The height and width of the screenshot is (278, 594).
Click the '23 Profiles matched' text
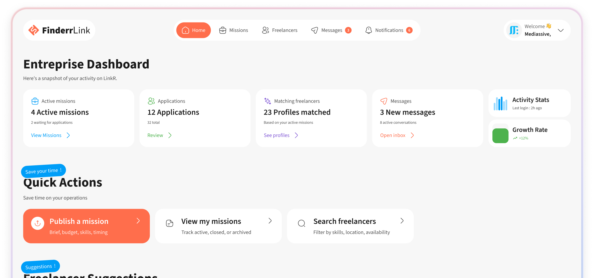(297, 112)
